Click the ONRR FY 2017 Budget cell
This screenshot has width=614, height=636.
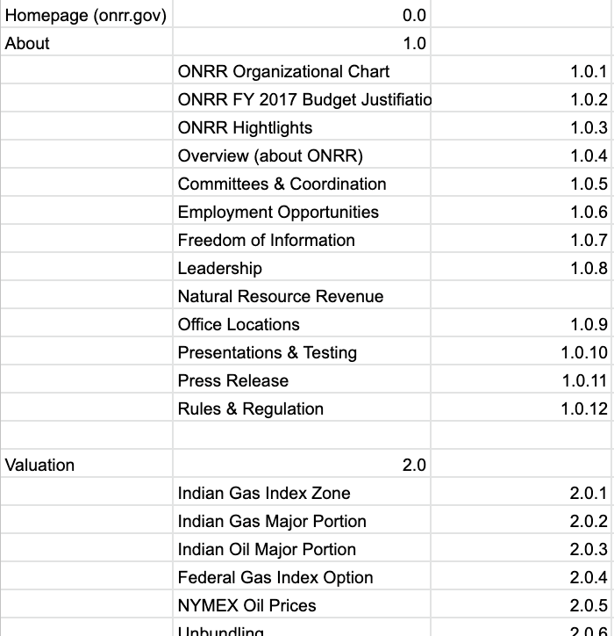pyautogui.click(x=302, y=99)
